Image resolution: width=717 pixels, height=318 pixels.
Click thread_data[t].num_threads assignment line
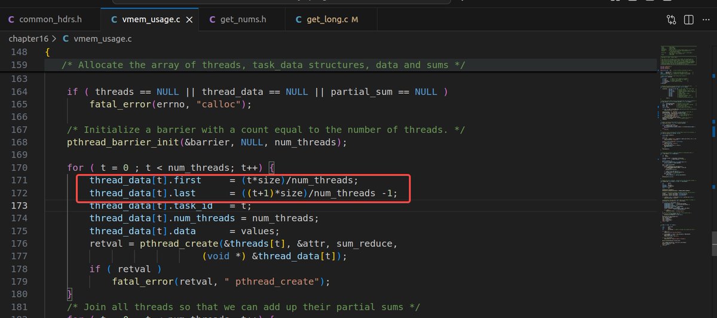click(x=204, y=218)
